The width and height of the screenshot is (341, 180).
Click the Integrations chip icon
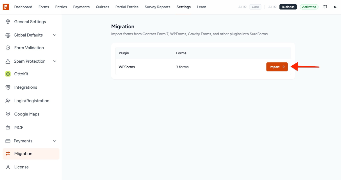pyautogui.click(x=8, y=87)
